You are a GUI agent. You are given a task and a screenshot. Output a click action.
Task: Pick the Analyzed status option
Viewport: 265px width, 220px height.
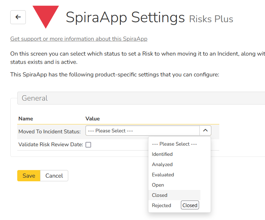[162, 164]
